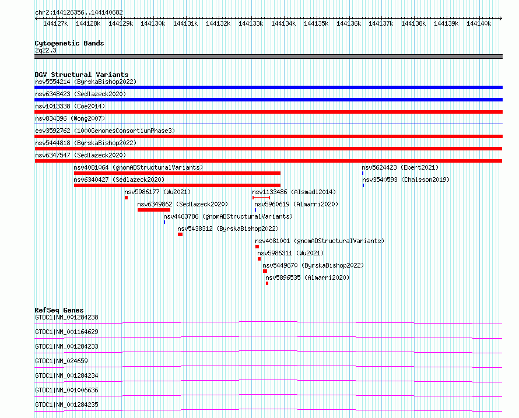Click the nsv5554214 (ByrskaBishop2022) variant label
The width and height of the screenshot is (519, 418).
tap(86, 82)
